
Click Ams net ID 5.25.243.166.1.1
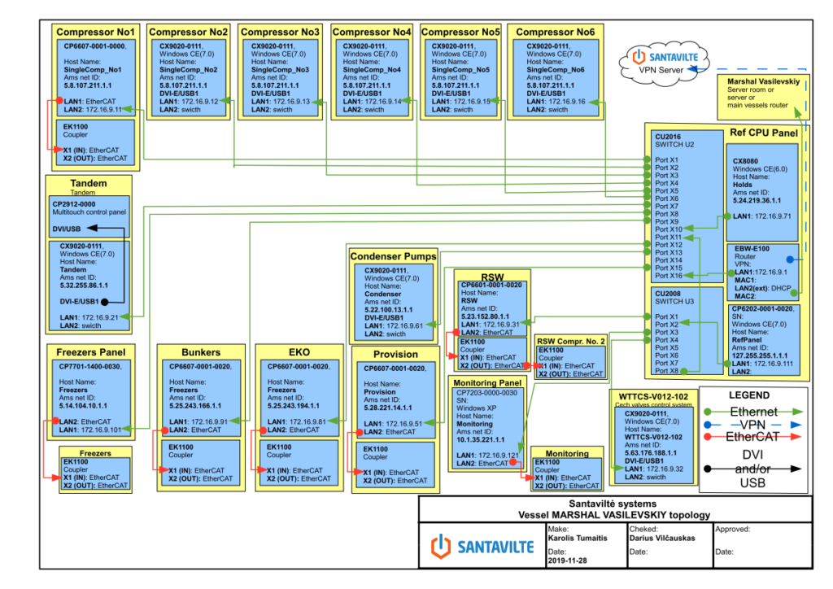coord(195,406)
